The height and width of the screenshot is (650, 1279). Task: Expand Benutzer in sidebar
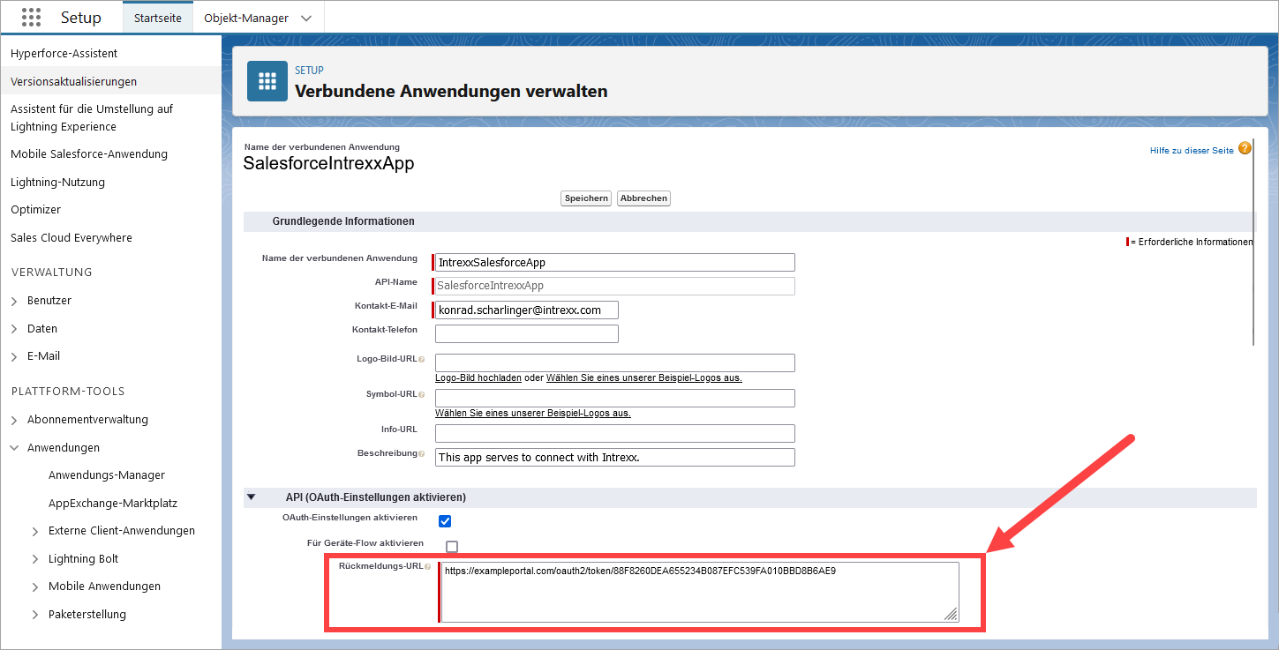coord(14,301)
